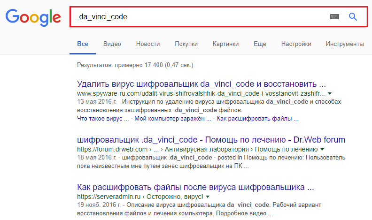
Task: Click the Google logo
Action: (x=33, y=17)
